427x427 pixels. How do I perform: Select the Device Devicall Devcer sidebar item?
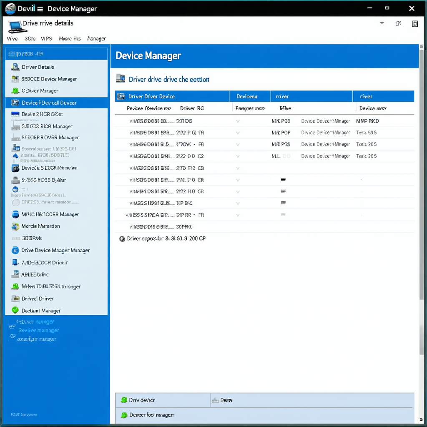click(56, 103)
